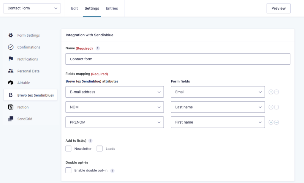The height and width of the screenshot is (183, 304).
Task: Switch to the Edit tab
Action: click(74, 8)
